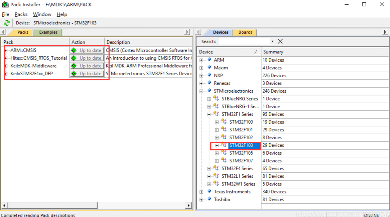Click the STM32F1 Series chip icon
This screenshot has height=217, width=390.
(x=216, y=114)
